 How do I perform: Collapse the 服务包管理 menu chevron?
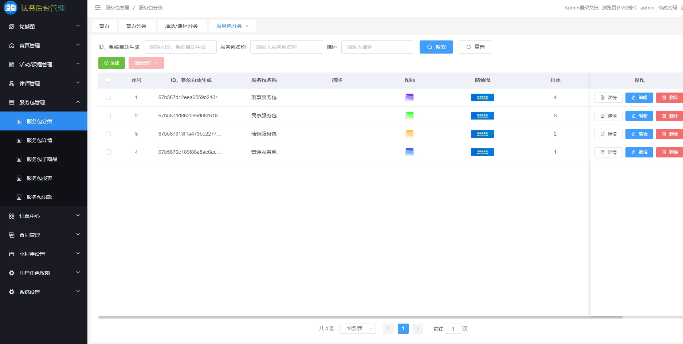78,102
